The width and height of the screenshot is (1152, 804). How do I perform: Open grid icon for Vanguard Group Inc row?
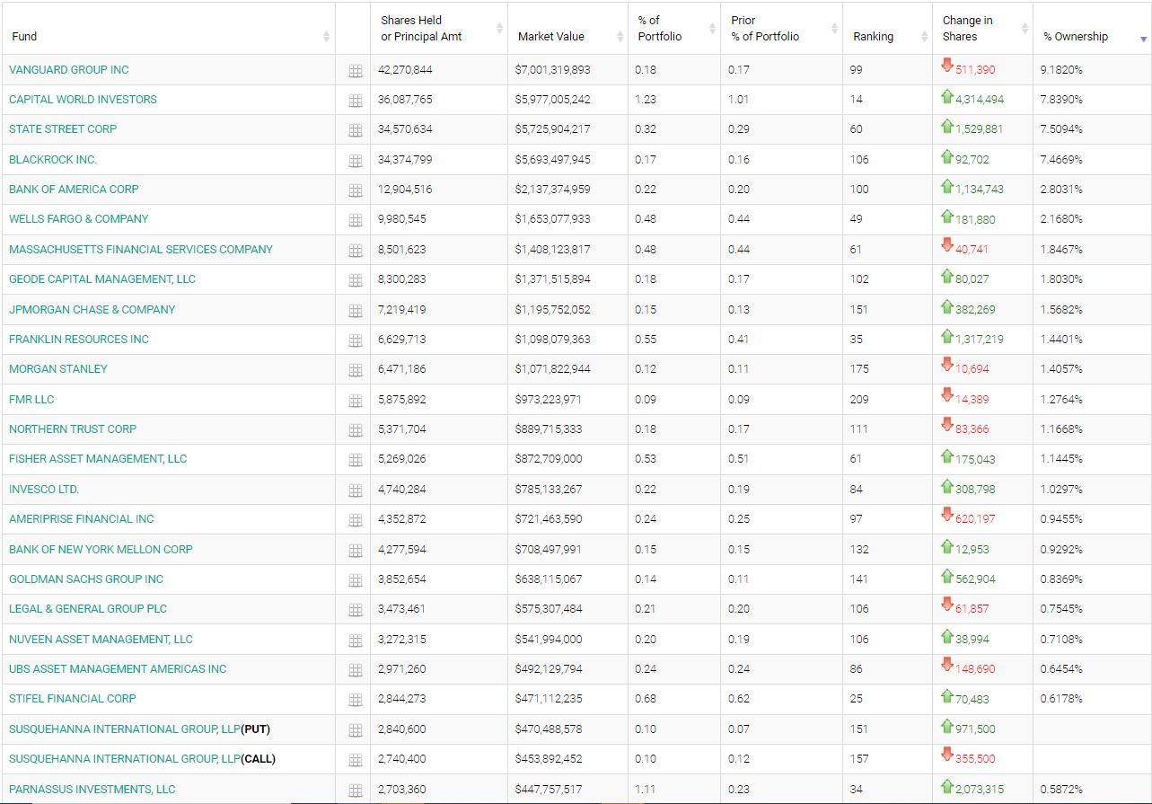[x=355, y=71]
